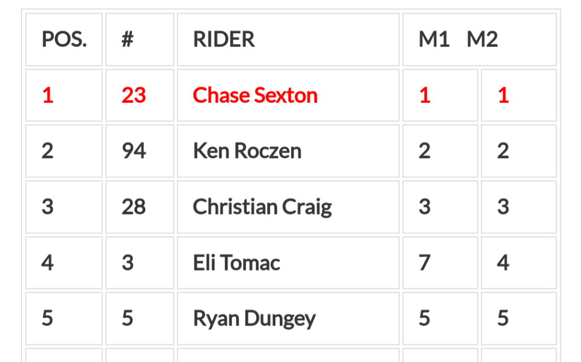Click bike number 94 cell
The image size is (581, 362).
140,151
